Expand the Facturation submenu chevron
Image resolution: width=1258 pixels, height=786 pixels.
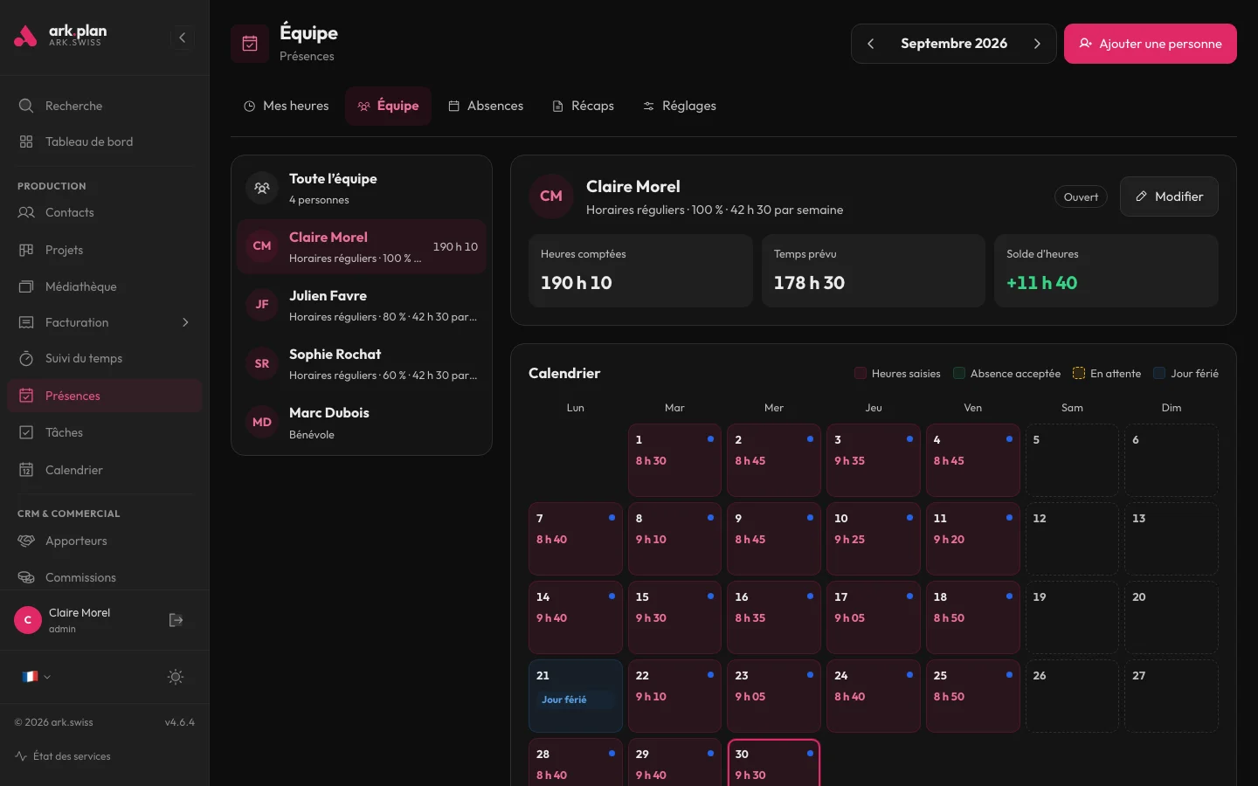[185, 322]
